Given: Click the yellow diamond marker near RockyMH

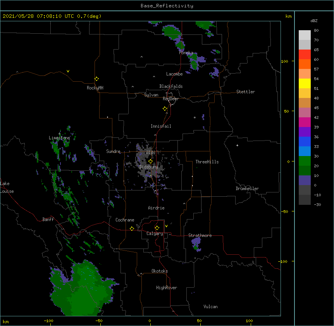Looking at the screenshot, I should [96, 79].
